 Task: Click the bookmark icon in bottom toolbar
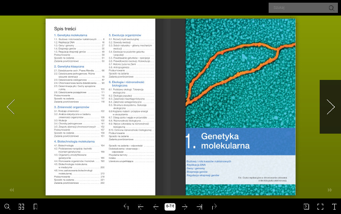click(x=35, y=206)
